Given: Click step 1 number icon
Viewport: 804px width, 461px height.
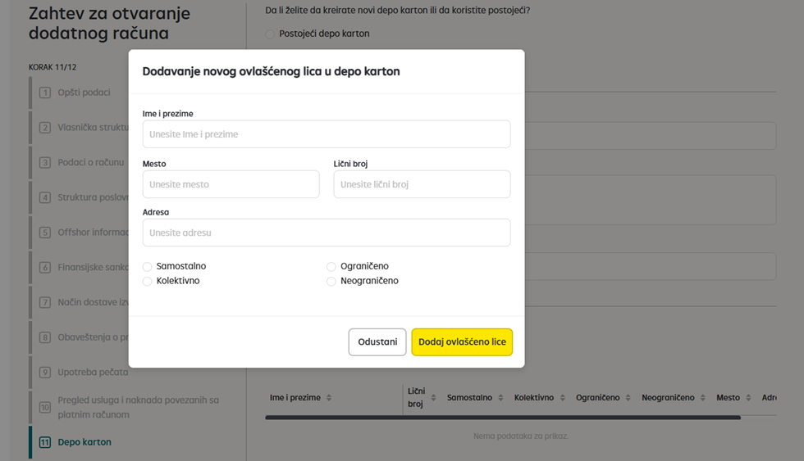Looking at the screenshot, I should (x=45, y=93).
